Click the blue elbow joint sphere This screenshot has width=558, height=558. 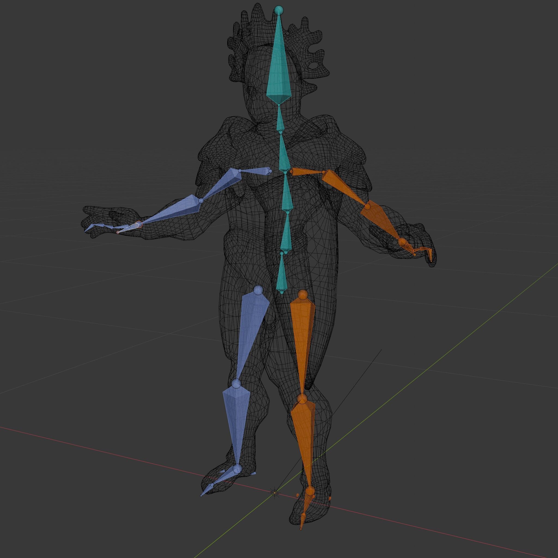[201, 201]
